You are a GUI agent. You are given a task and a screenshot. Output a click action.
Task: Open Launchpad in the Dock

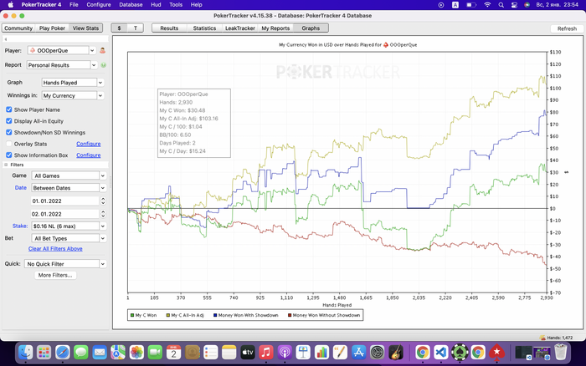point(44,352)
